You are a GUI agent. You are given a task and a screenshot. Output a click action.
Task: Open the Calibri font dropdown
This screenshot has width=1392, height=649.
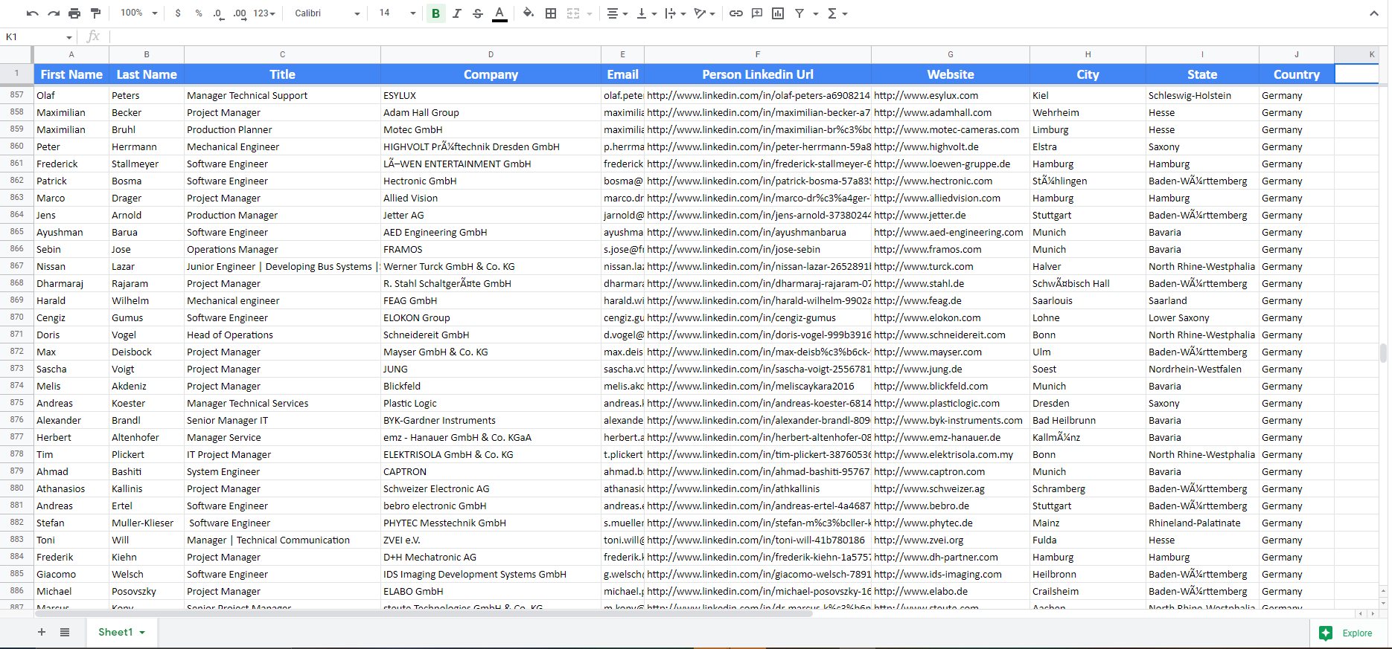(x=327, y=13)
